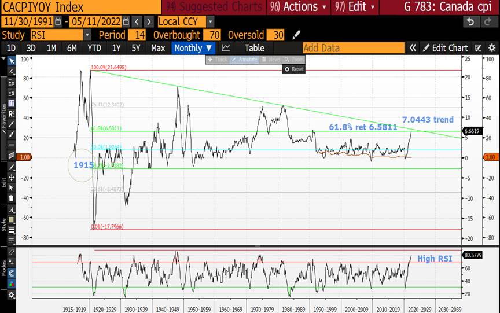Switch to the line chart type icon
This screenshot has height=313, width=500.
click(x=226, y=48)
